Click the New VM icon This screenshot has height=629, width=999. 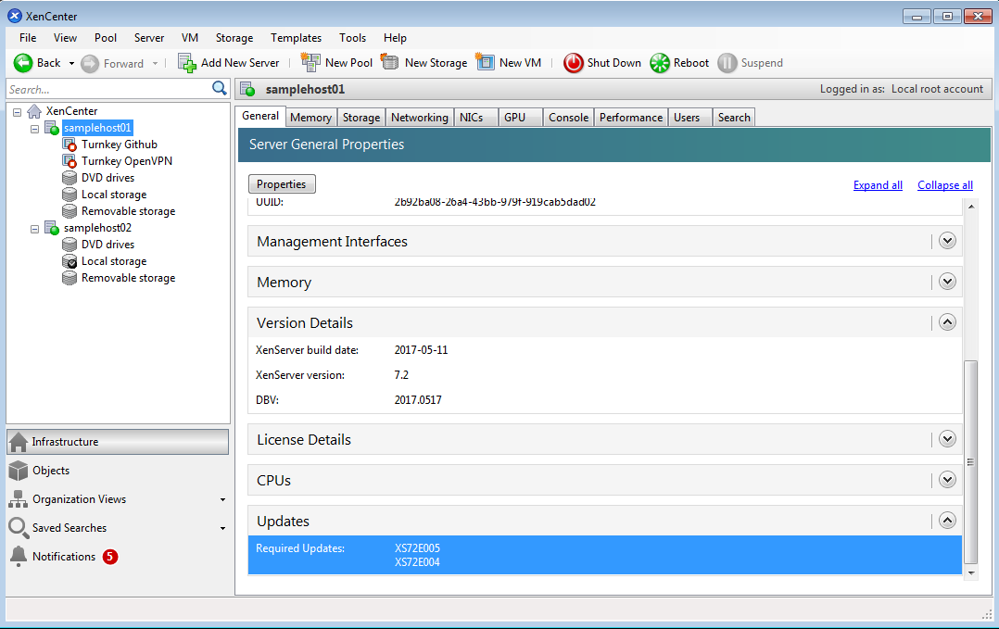pyautogui.click(x=485, y=63)
